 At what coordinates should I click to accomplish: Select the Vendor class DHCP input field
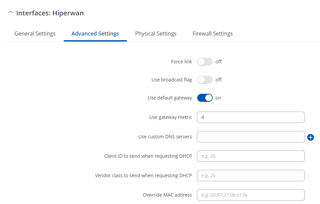251,176
